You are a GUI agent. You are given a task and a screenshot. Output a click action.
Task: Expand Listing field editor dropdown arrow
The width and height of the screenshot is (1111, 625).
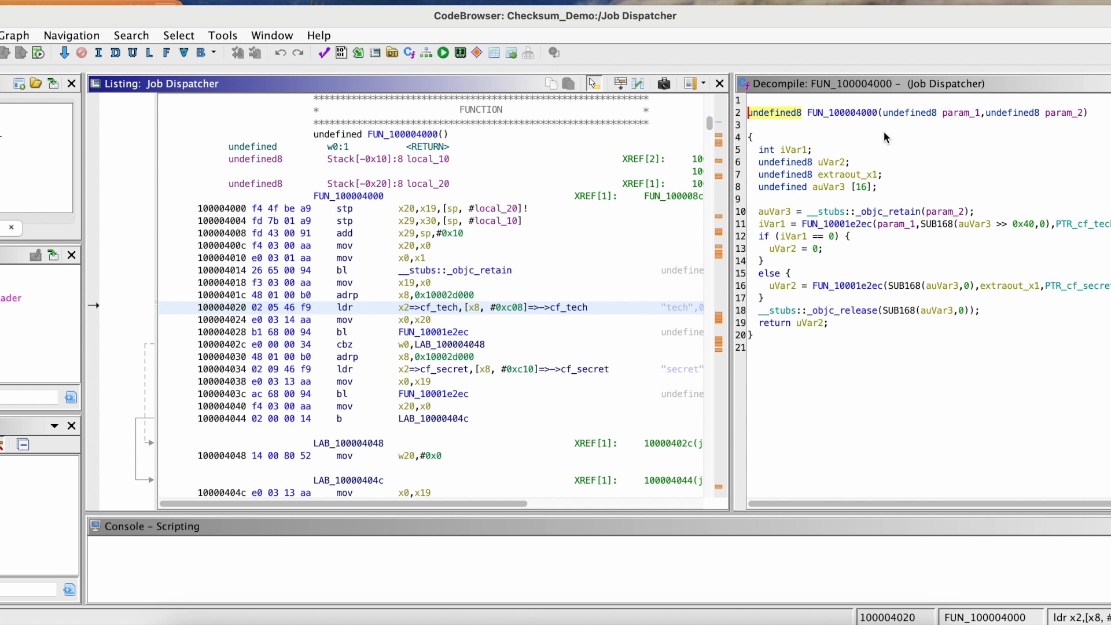(704, 83)
